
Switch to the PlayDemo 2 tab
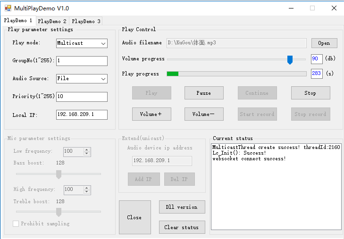pyautogui.click(x=52, y=21)
